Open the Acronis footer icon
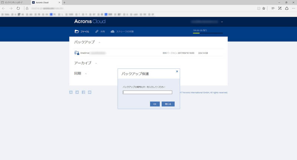This screenshot has height=160, width=297. [x=71, y=92]
